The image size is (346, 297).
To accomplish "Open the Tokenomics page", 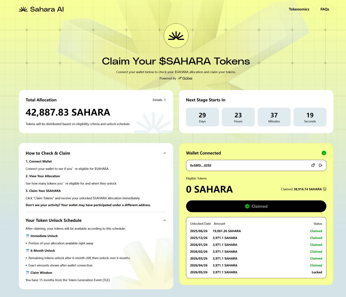I will point(299,9).
